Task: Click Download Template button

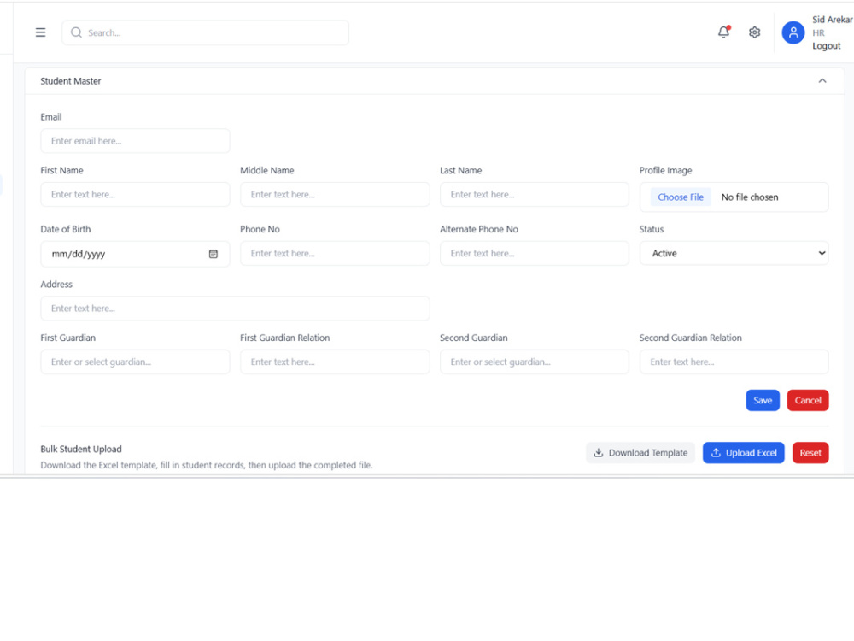Action: click(x=640, y=453)
